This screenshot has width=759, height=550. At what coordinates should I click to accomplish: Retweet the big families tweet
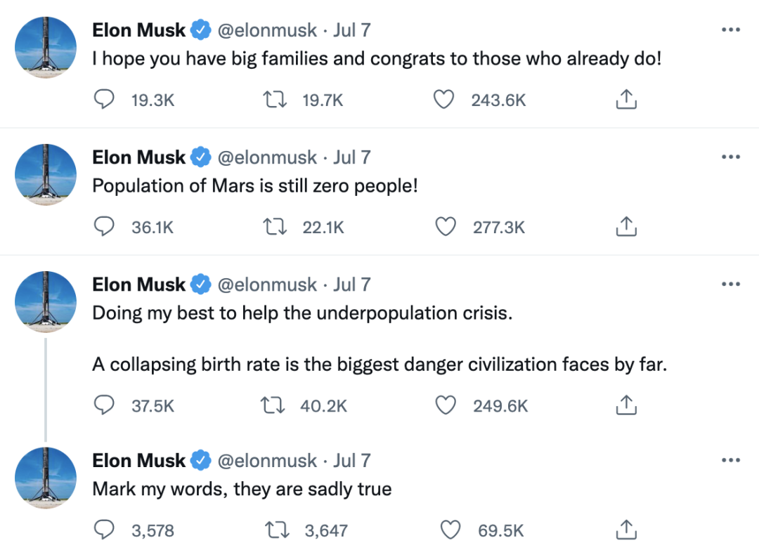click(273, 100)
